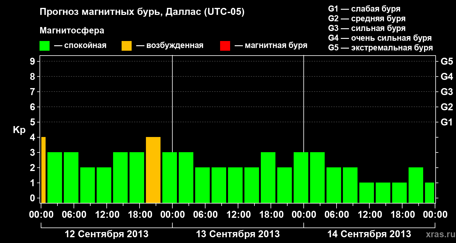Click the green 'спокойная' legend swatch

click(44, 46)
